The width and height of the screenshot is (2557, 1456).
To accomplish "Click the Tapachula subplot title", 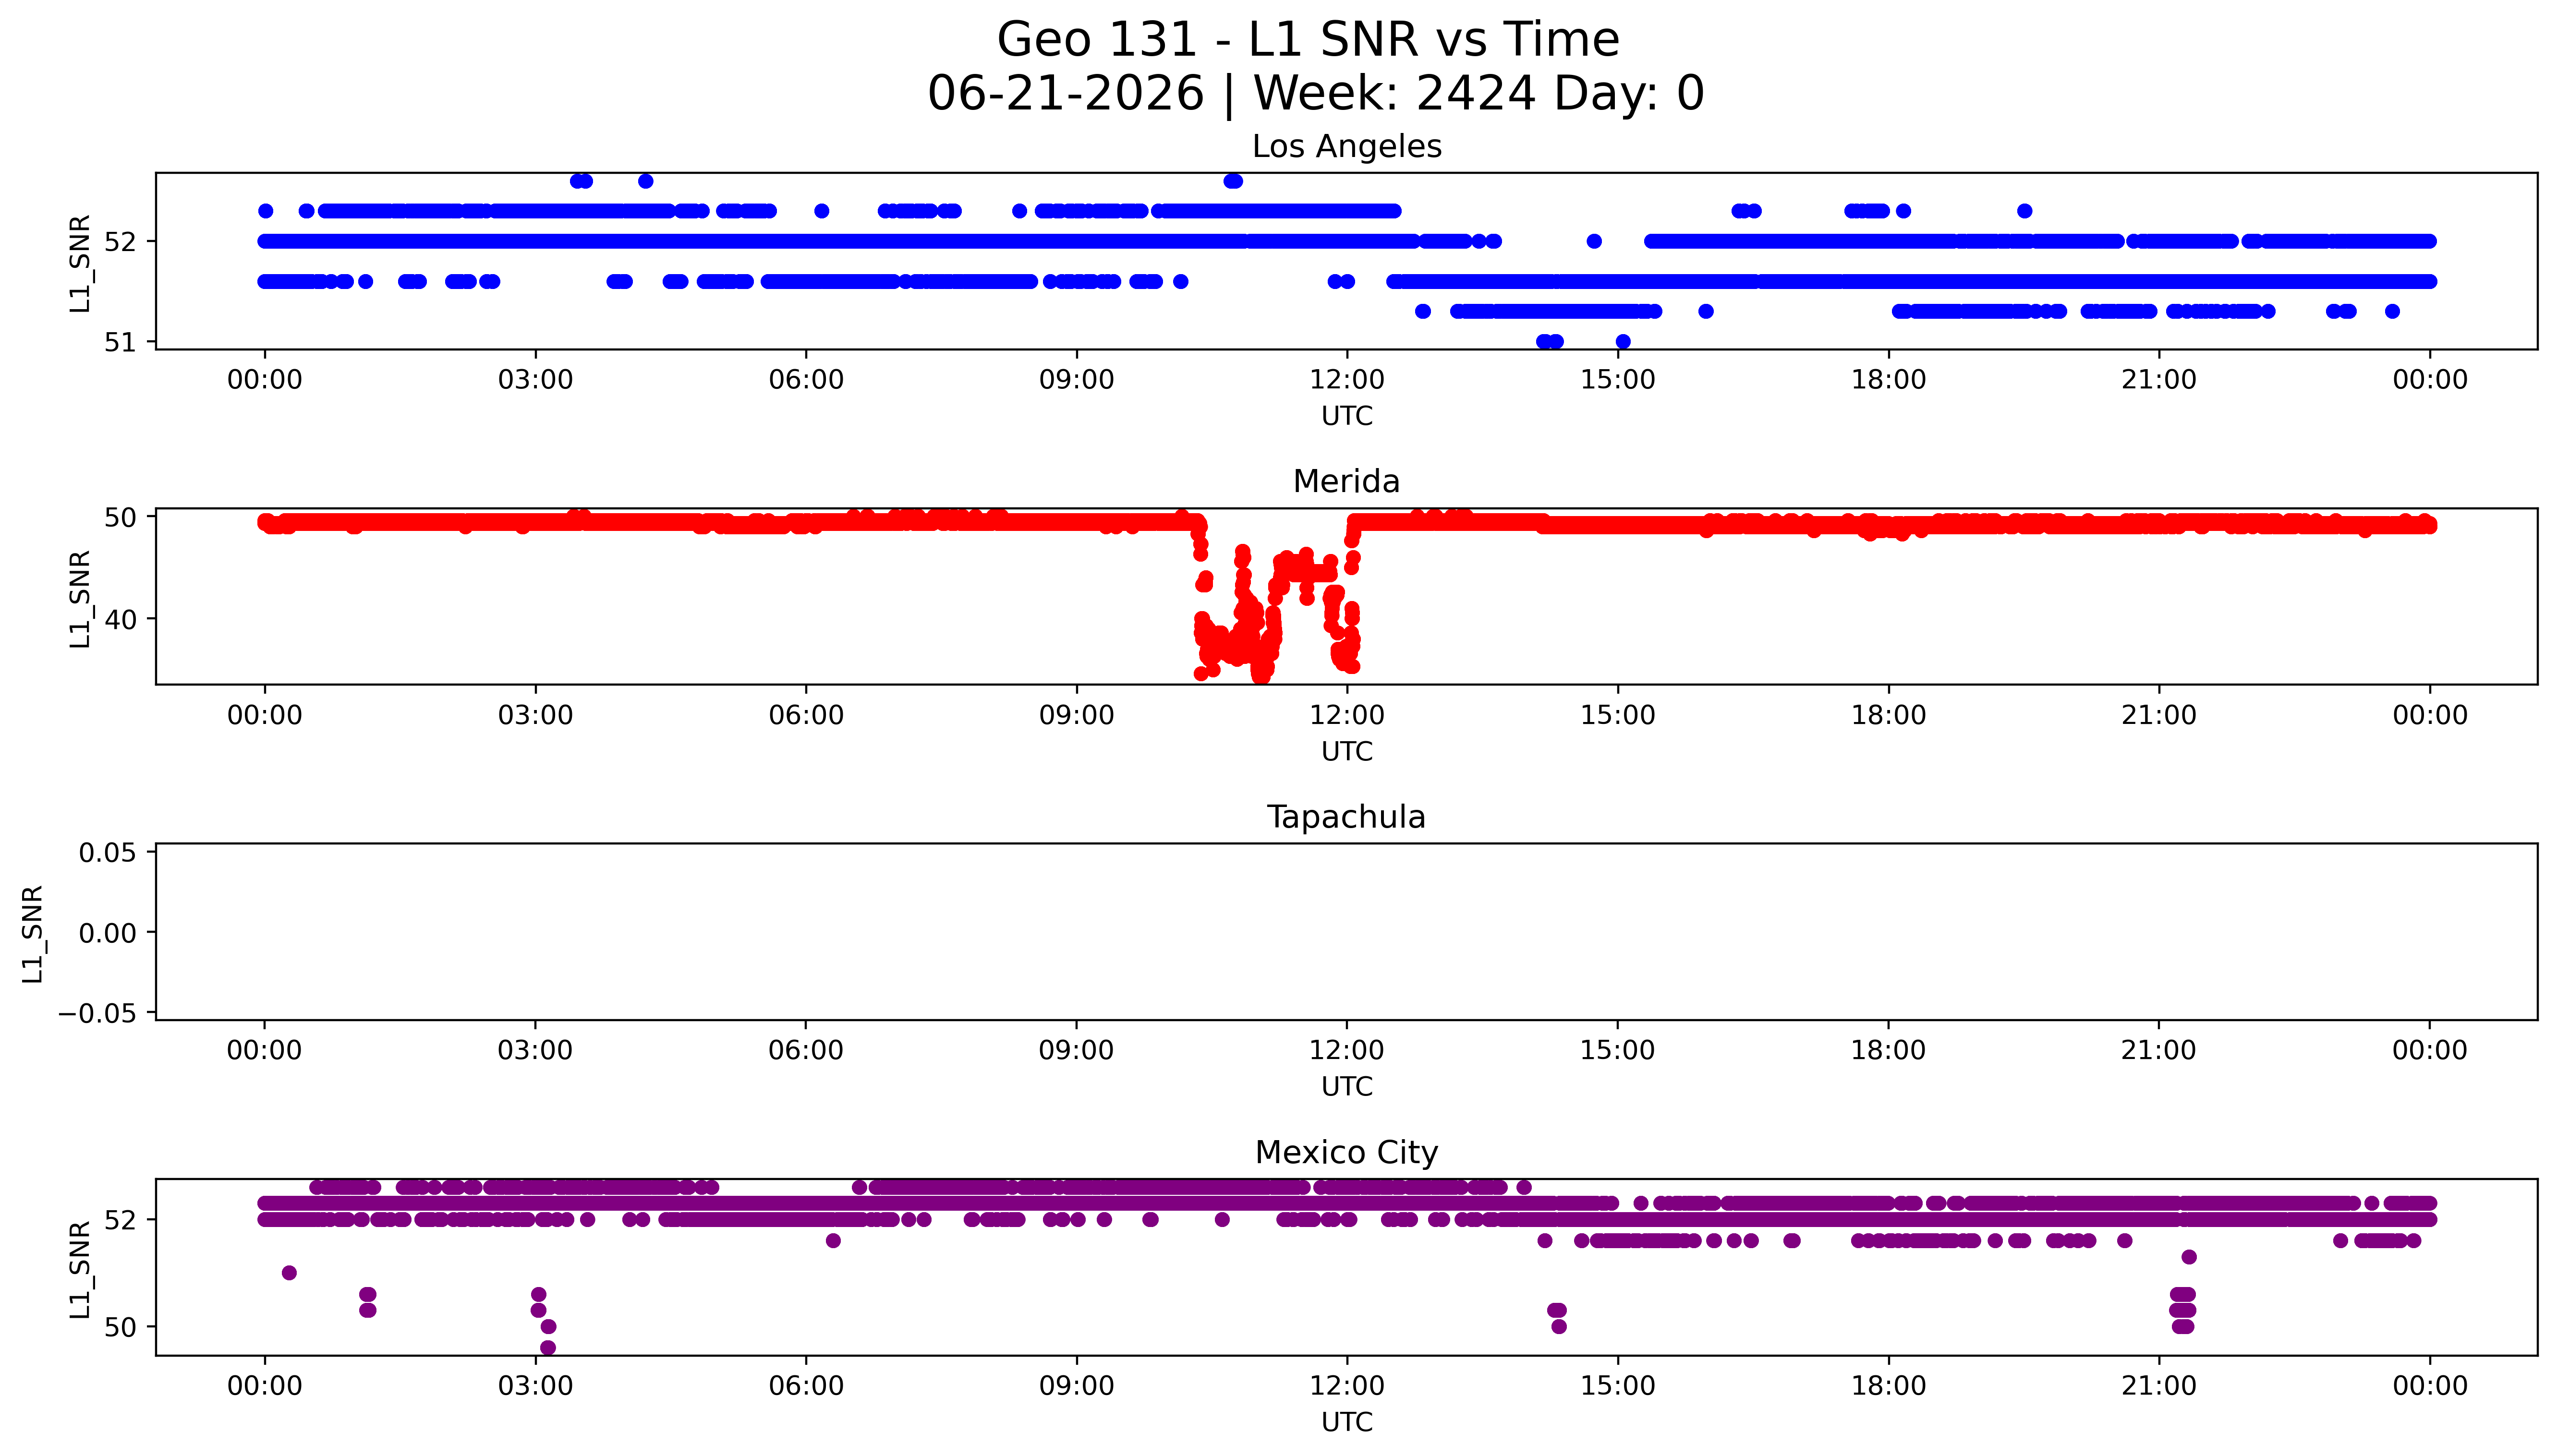I will [1346, 818].
